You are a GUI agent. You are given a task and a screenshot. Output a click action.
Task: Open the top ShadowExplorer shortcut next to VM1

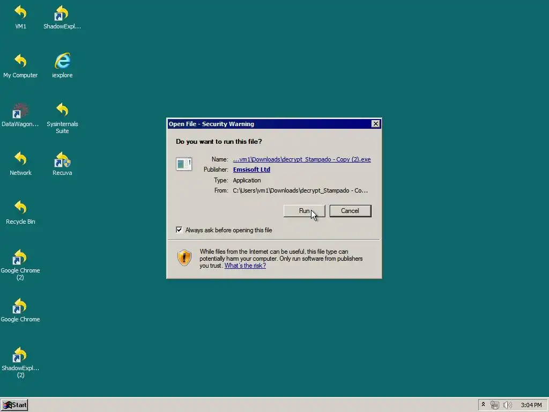62,17
